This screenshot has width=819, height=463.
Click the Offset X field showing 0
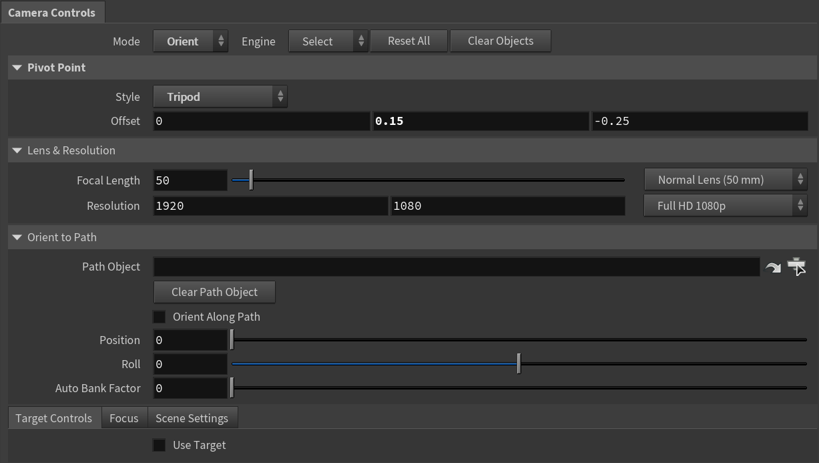click(x=261, y=121)
